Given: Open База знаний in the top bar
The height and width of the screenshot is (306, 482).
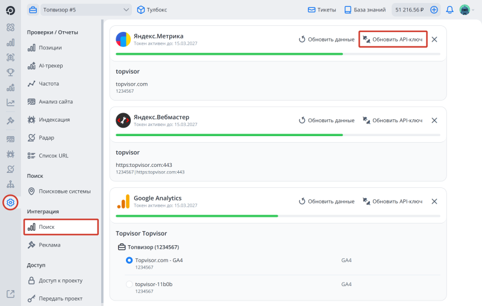Looking at the screenshot, I should click(x=365, y=10).
